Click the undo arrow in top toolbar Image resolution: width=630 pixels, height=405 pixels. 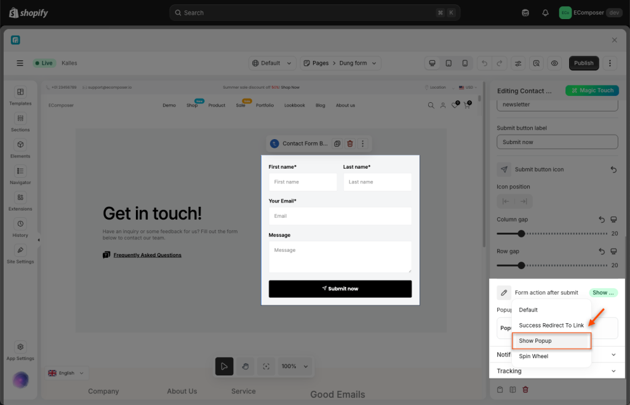tap(485, 63)
